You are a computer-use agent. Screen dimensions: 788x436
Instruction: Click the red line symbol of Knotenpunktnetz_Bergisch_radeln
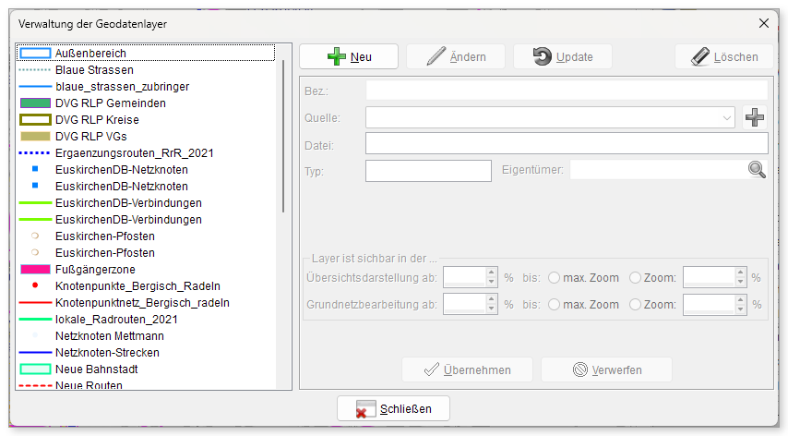35,303
